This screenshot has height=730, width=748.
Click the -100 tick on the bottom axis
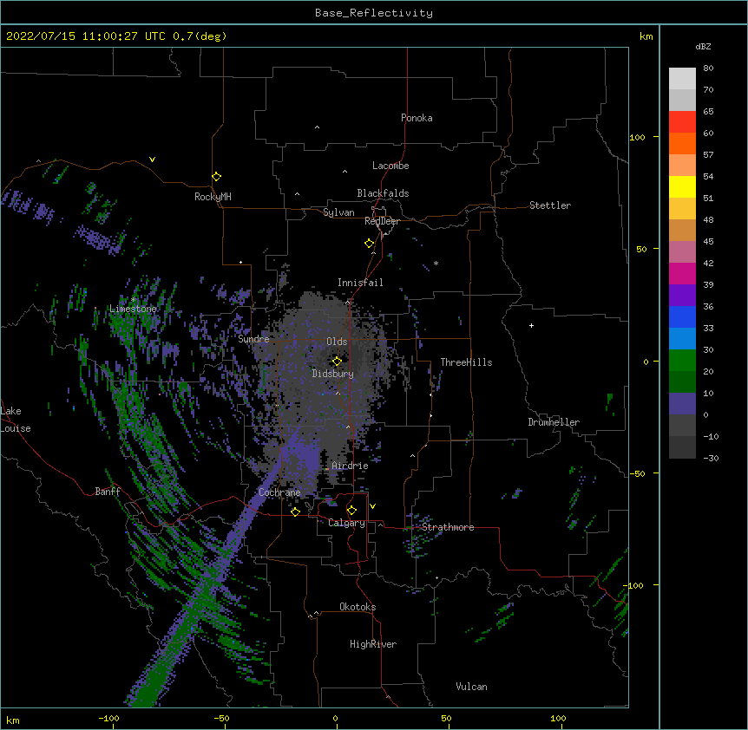[x=108, y=718]
